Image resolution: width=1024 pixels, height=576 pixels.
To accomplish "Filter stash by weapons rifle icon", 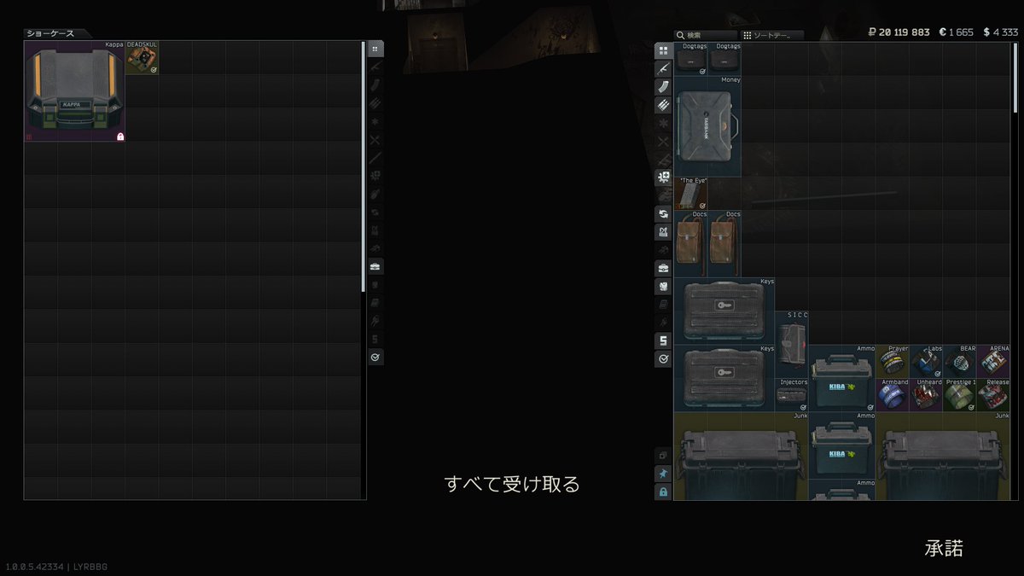I will 663,68.
